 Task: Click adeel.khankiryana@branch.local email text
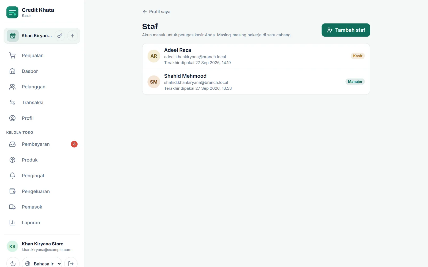coord(195,57)
